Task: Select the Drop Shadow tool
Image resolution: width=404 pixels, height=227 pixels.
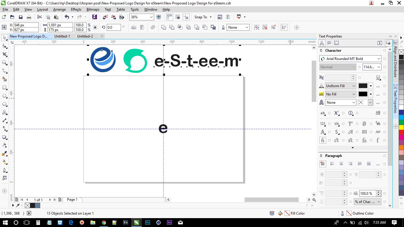Action: click(4, 137)
